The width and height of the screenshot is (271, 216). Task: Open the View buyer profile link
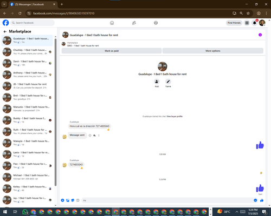pyautogui.click(x=175, y=117)
